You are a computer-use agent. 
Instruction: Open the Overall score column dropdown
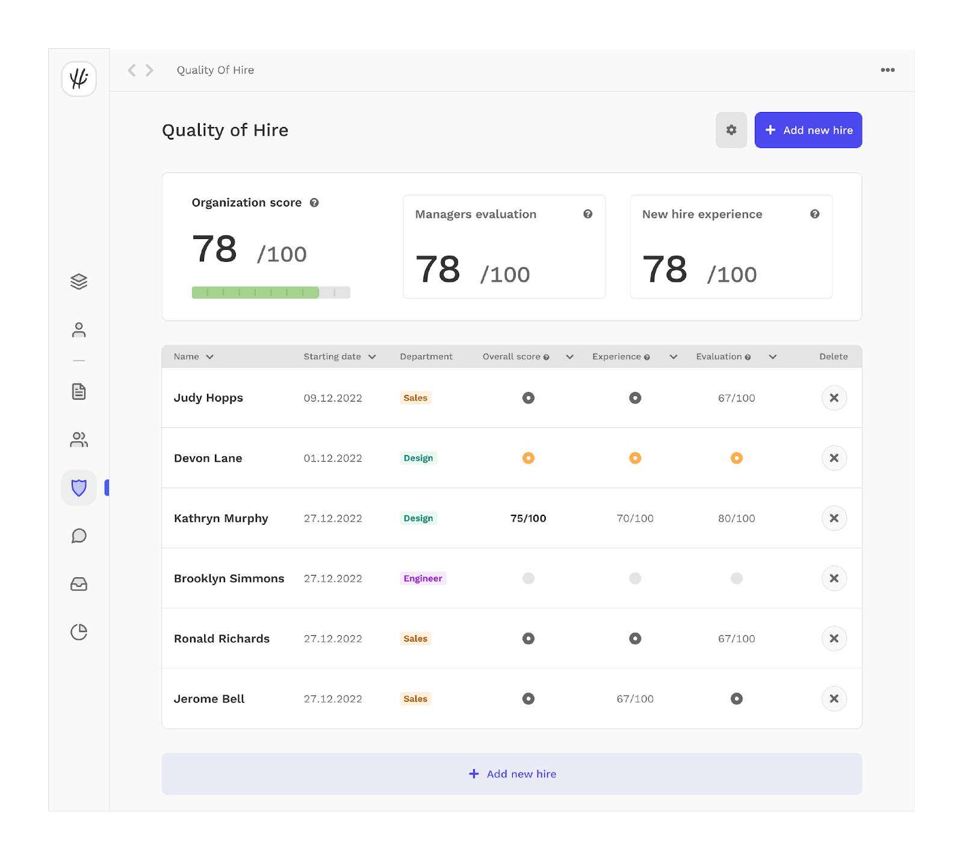[x=569, y=356]
